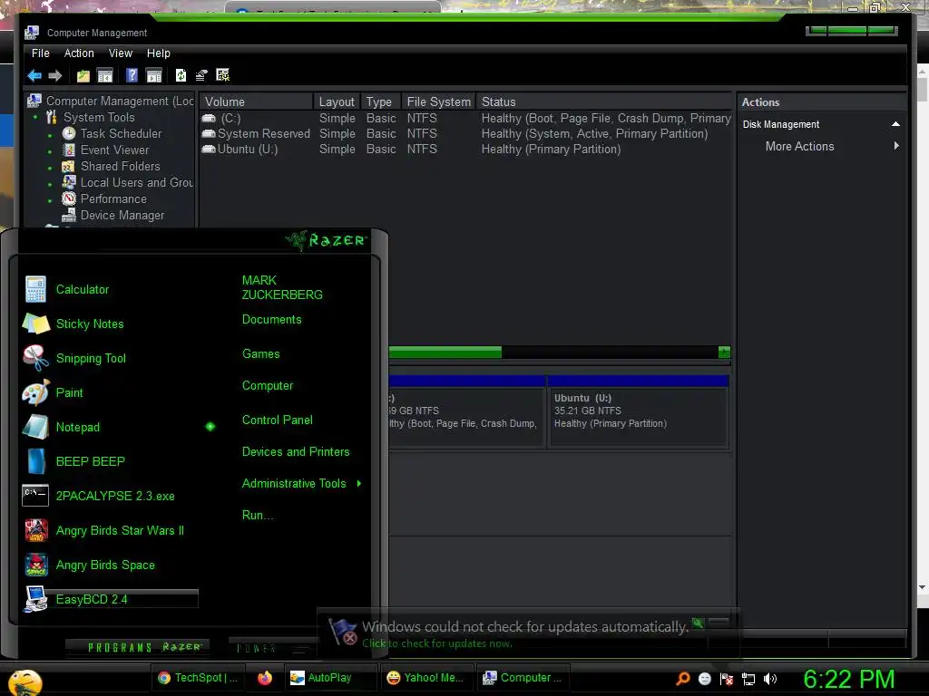
Task: Run 2PACALYPSE 2.3.exe from start menu
Action: (x=115, y=496)
